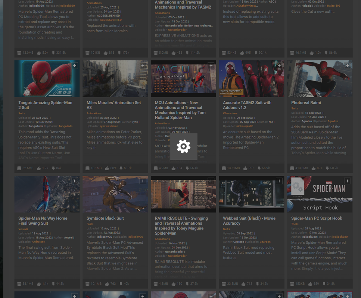
Task: Click thumbs-up icon showing 659 on Script Hook card
Action: coord(310,284)
